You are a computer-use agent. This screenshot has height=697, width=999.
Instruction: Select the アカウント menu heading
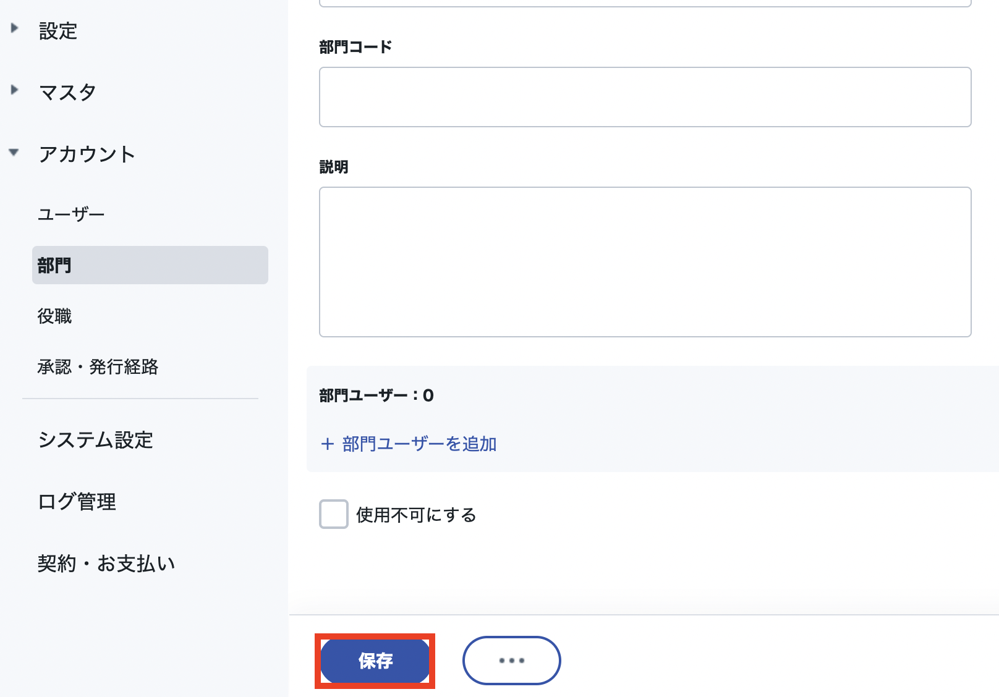click(x=87, y=154)
